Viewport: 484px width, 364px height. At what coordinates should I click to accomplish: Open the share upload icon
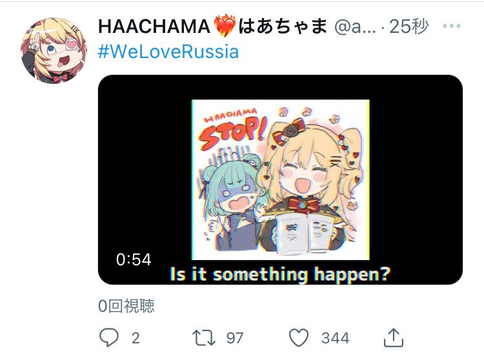click(x=394, y=338)
